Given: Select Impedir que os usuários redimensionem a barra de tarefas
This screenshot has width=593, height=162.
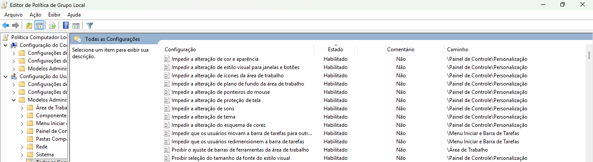Looking at the screenshot, I should pyautogui.click(x=238, y=141).
